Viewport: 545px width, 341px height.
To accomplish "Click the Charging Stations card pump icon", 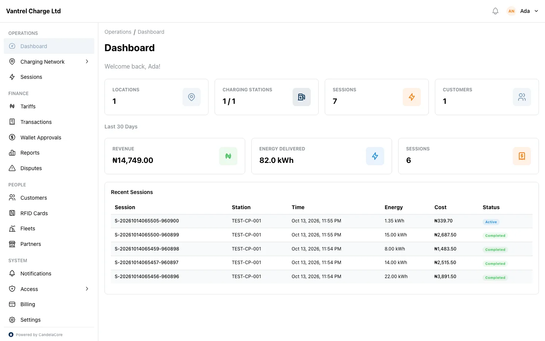I will point(302,97).
